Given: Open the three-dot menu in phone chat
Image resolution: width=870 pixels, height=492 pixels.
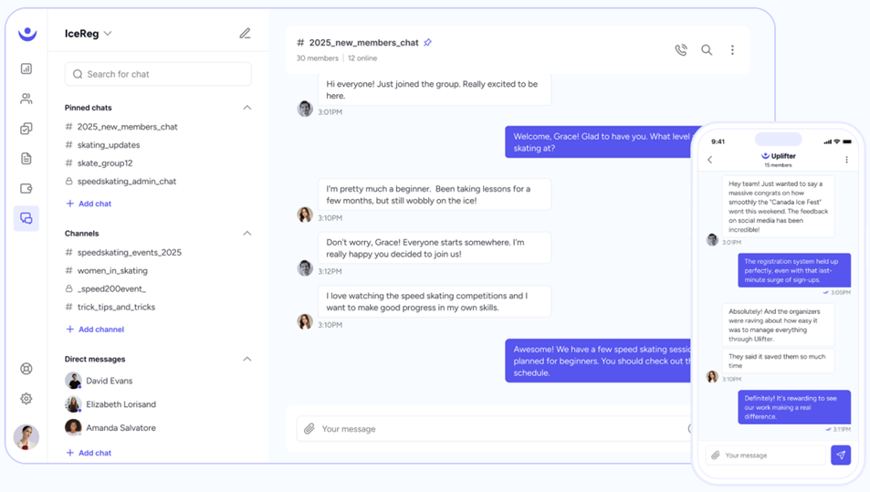Looking at the screenshot, I should coord(846,160).
